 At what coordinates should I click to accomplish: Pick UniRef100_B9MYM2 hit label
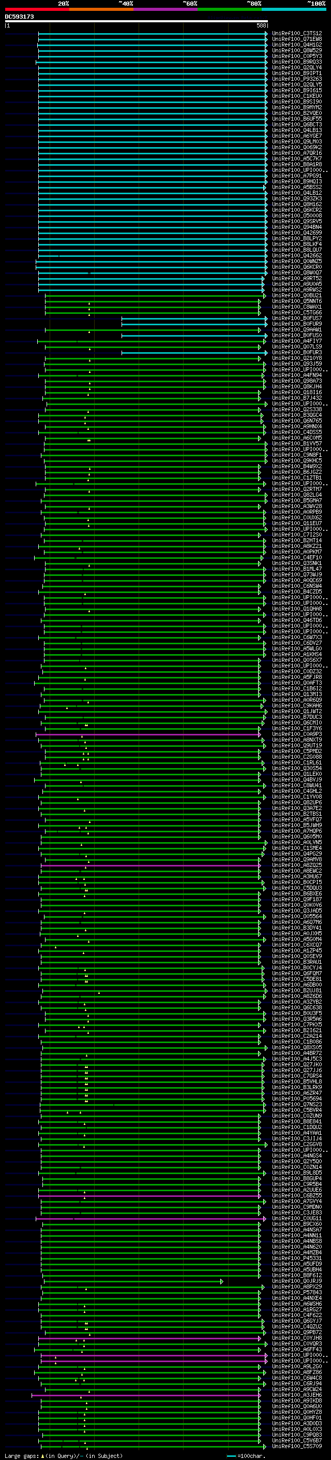tap(297, 107)
